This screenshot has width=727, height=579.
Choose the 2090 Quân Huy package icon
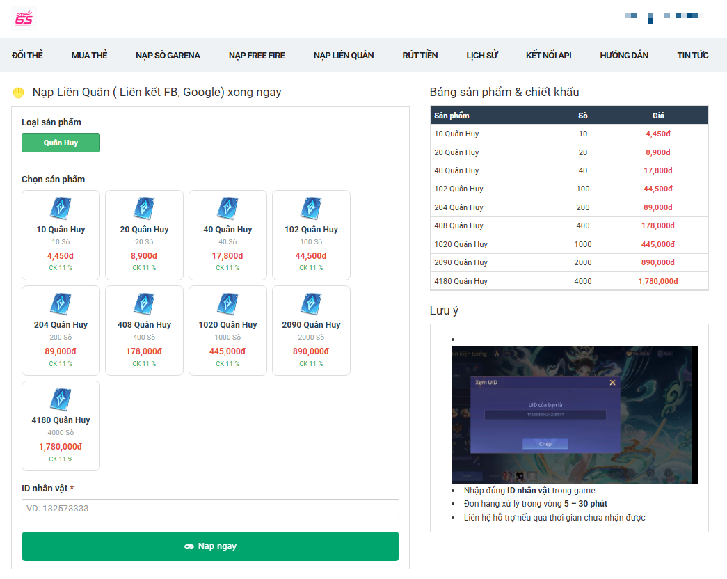point(311,303)
